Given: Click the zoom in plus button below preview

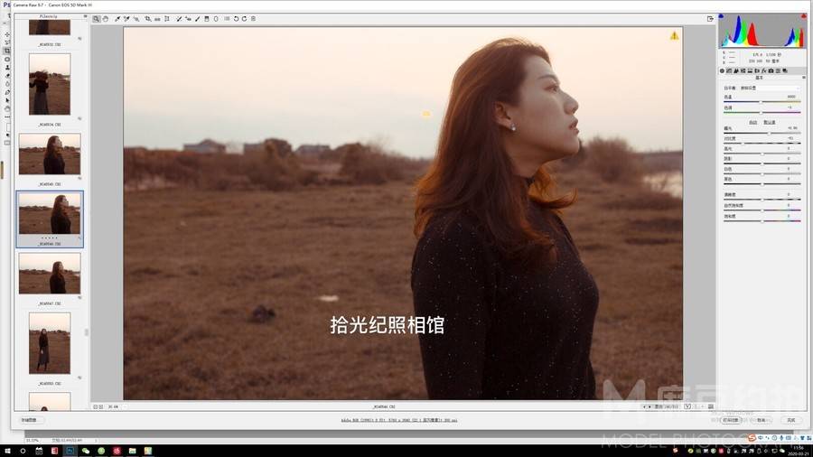Looking at the screenshot, I should (100, 406).
